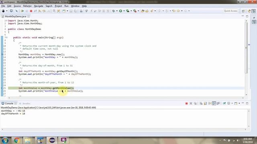Click the Coverage run icon
257x144 pixels.
point(128,11)
